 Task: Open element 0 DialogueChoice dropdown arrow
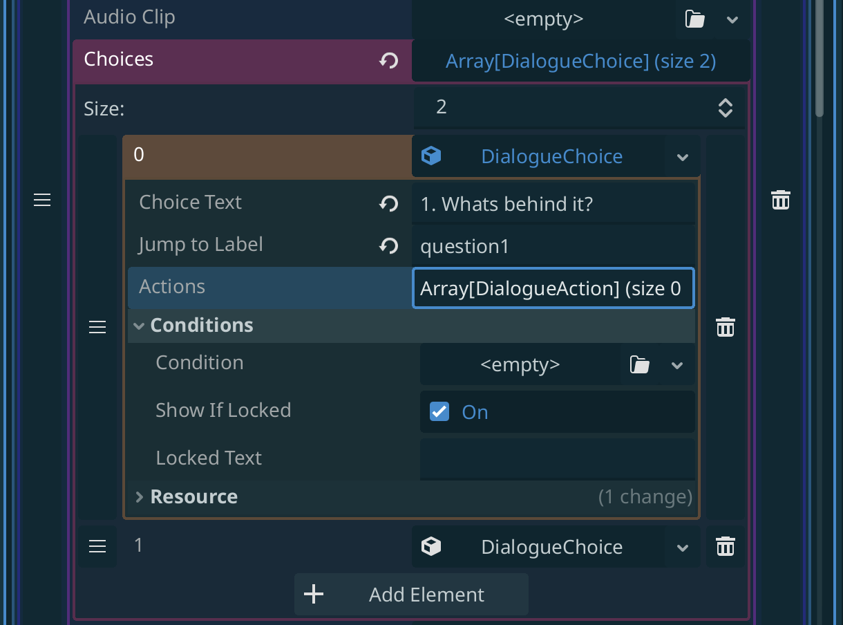(x=683, y=157)
